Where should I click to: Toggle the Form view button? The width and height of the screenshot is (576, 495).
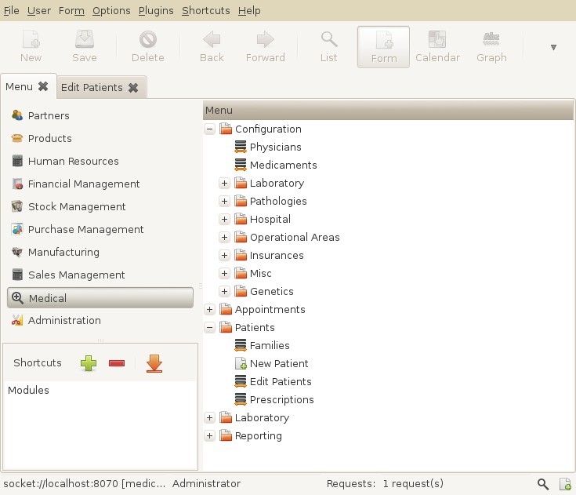pyautogui.click(x=383, y=47)
